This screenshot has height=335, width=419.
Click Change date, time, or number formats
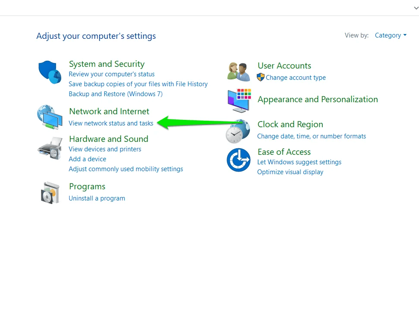click(311, 136)
